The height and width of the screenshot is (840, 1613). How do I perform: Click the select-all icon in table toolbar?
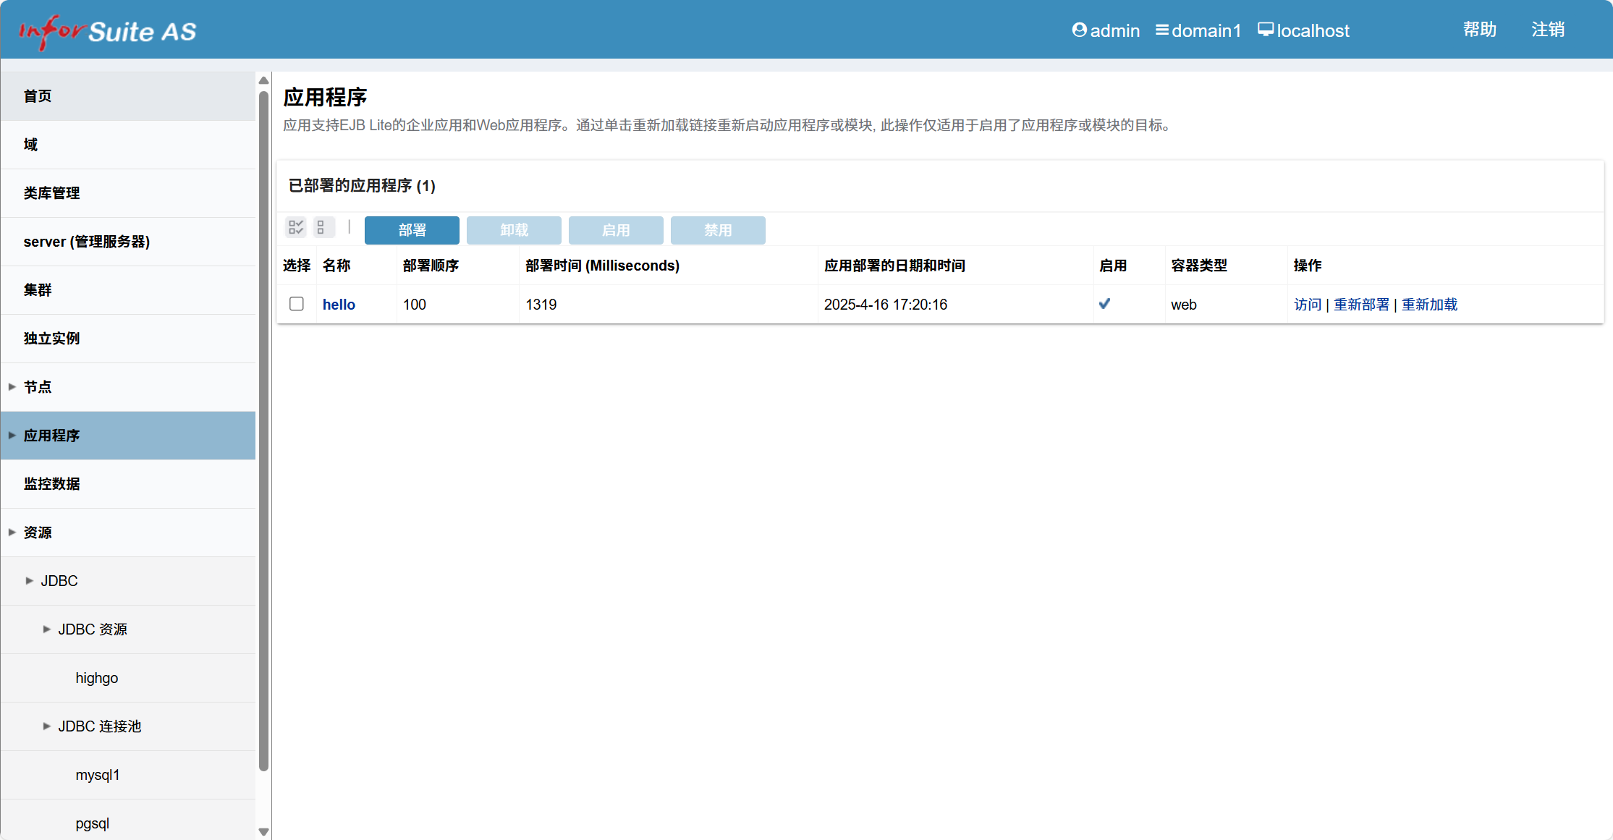tap(296, 228)
